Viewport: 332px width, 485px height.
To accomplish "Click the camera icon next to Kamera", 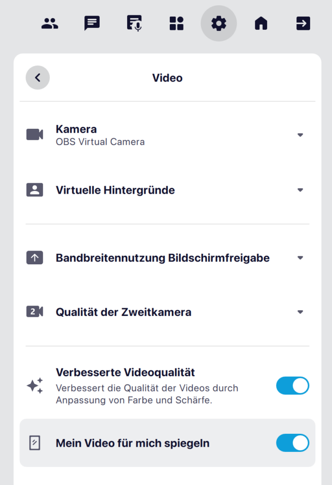I will tap(35, 134).
